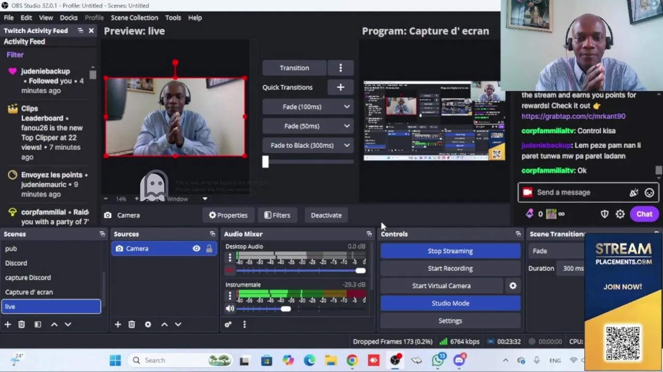Pop out the Audio Mixer dock
The height and width of the screenshot is (372, 663).
369,234
